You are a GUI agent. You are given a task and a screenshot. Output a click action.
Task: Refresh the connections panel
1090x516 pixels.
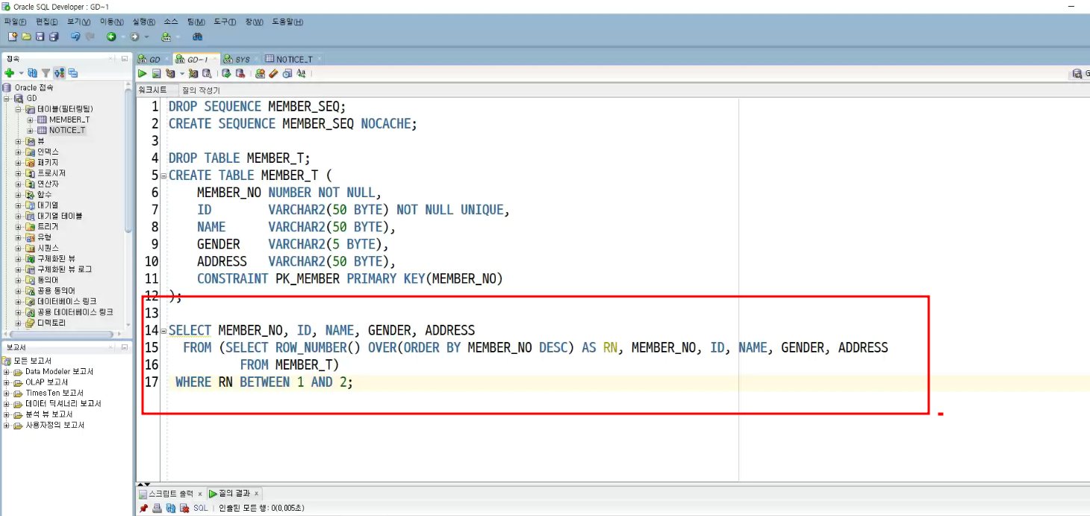coord(33,73)
